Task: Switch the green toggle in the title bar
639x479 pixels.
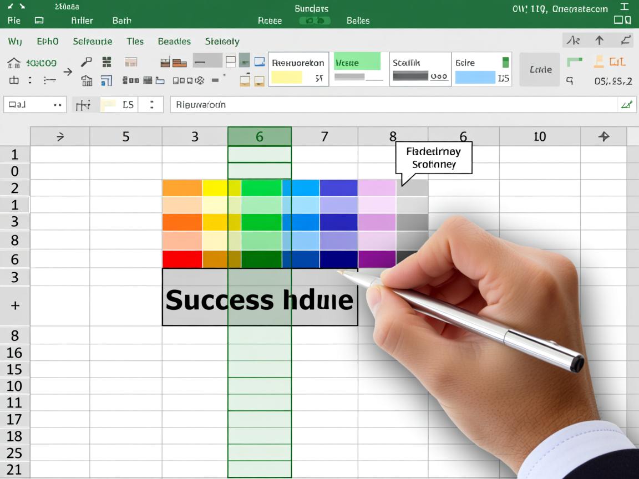Action: pos(315,21)
